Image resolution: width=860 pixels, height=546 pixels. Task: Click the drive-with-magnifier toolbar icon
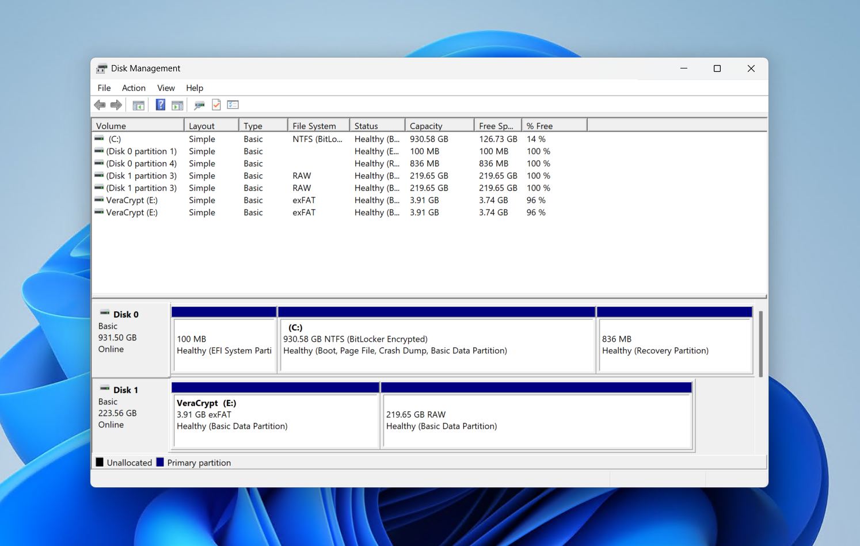click(x=200, y=105)
